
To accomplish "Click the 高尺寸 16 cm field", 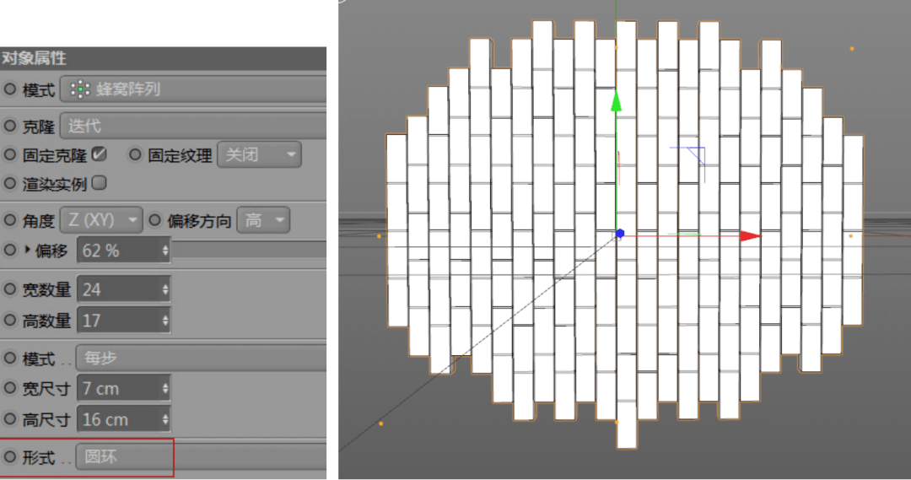I will pos(119,419).
